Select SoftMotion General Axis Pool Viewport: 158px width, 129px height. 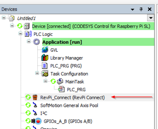pyautogui.click(x=69, y=105)
